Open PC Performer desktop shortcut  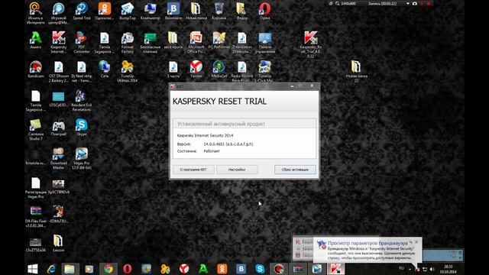point(219,40)
